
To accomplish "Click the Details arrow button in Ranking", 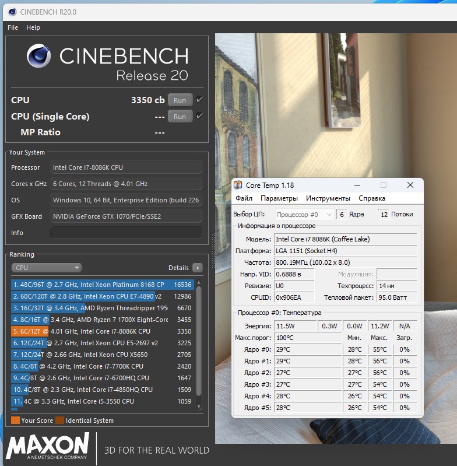I will (198, 268).
